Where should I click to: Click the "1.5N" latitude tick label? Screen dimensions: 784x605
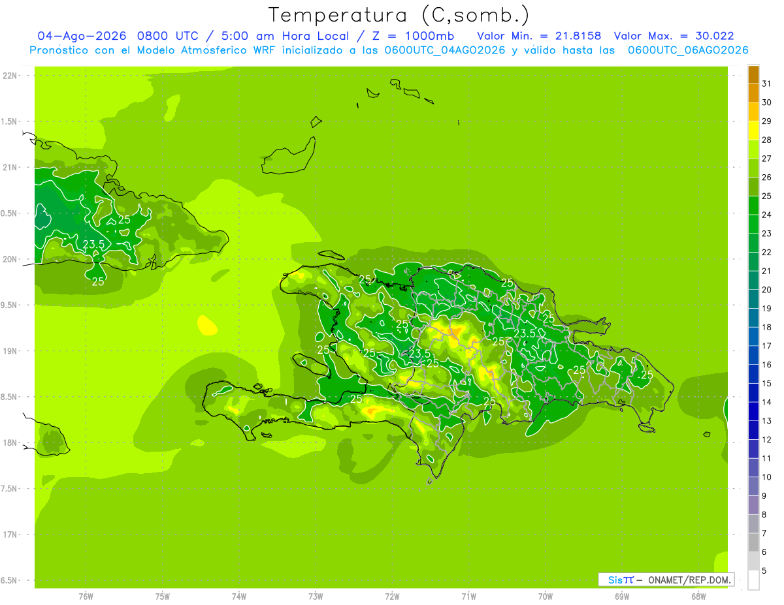click(x=9, y=121)
